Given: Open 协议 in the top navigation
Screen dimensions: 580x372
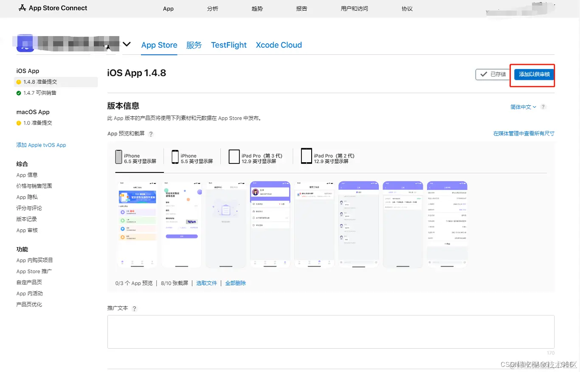Looking at the screenshot, I should pos(407,8).
